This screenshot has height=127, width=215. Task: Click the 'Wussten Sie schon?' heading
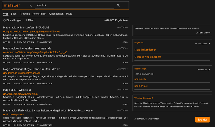pos(144,98)
